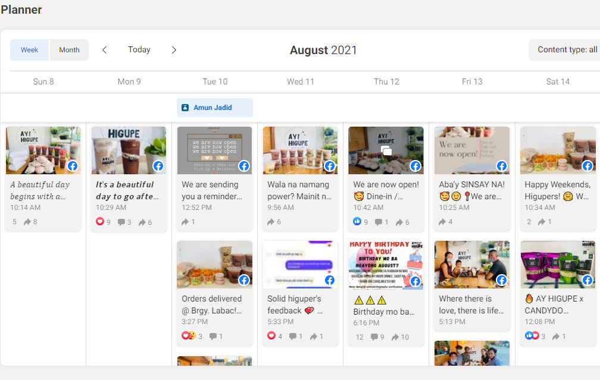Open 'We are sending you a reminder' thumbnail
The width and height of the screenshot is (600, 380).
tap(215, 150)
